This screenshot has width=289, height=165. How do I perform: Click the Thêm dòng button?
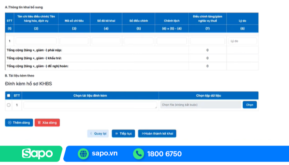pos(19,123)
